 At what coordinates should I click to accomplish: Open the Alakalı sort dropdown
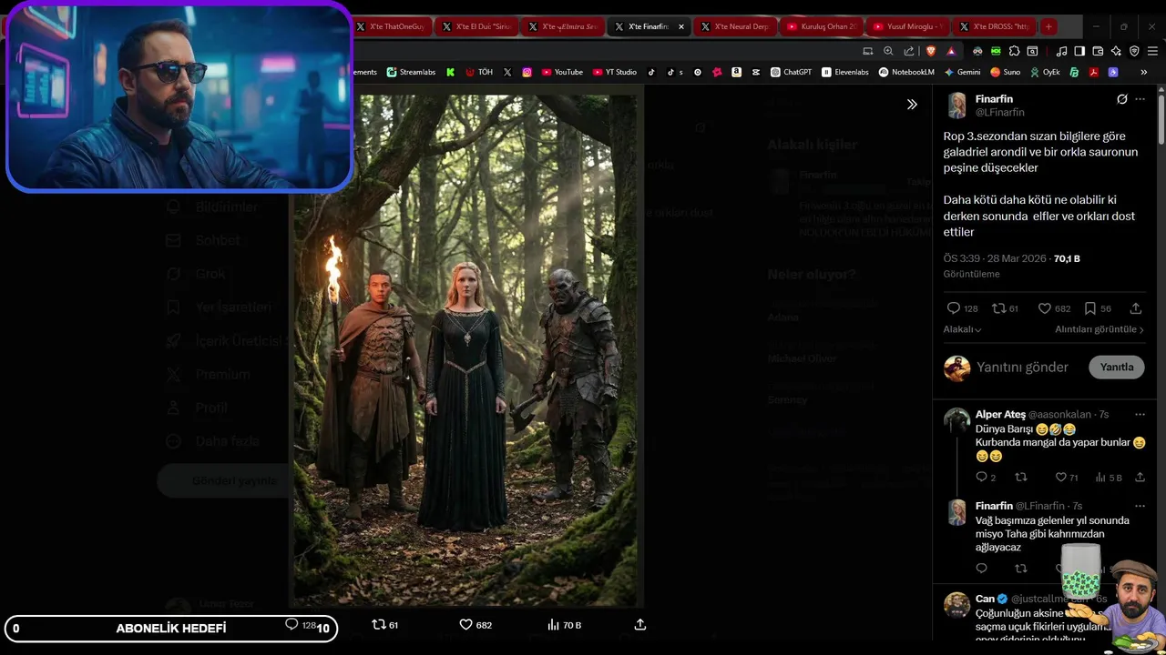coord(962,329)
